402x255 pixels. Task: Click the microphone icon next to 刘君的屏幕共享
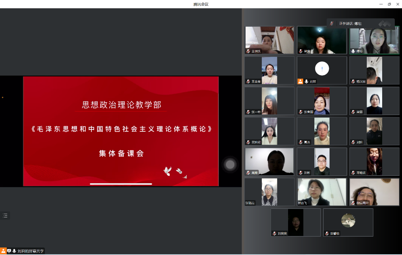click(14, 251)
